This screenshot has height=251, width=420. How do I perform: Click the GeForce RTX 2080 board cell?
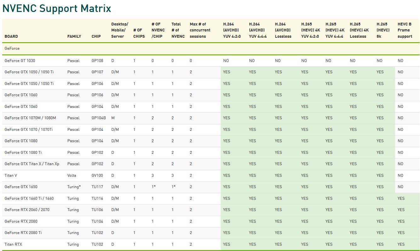21,221
